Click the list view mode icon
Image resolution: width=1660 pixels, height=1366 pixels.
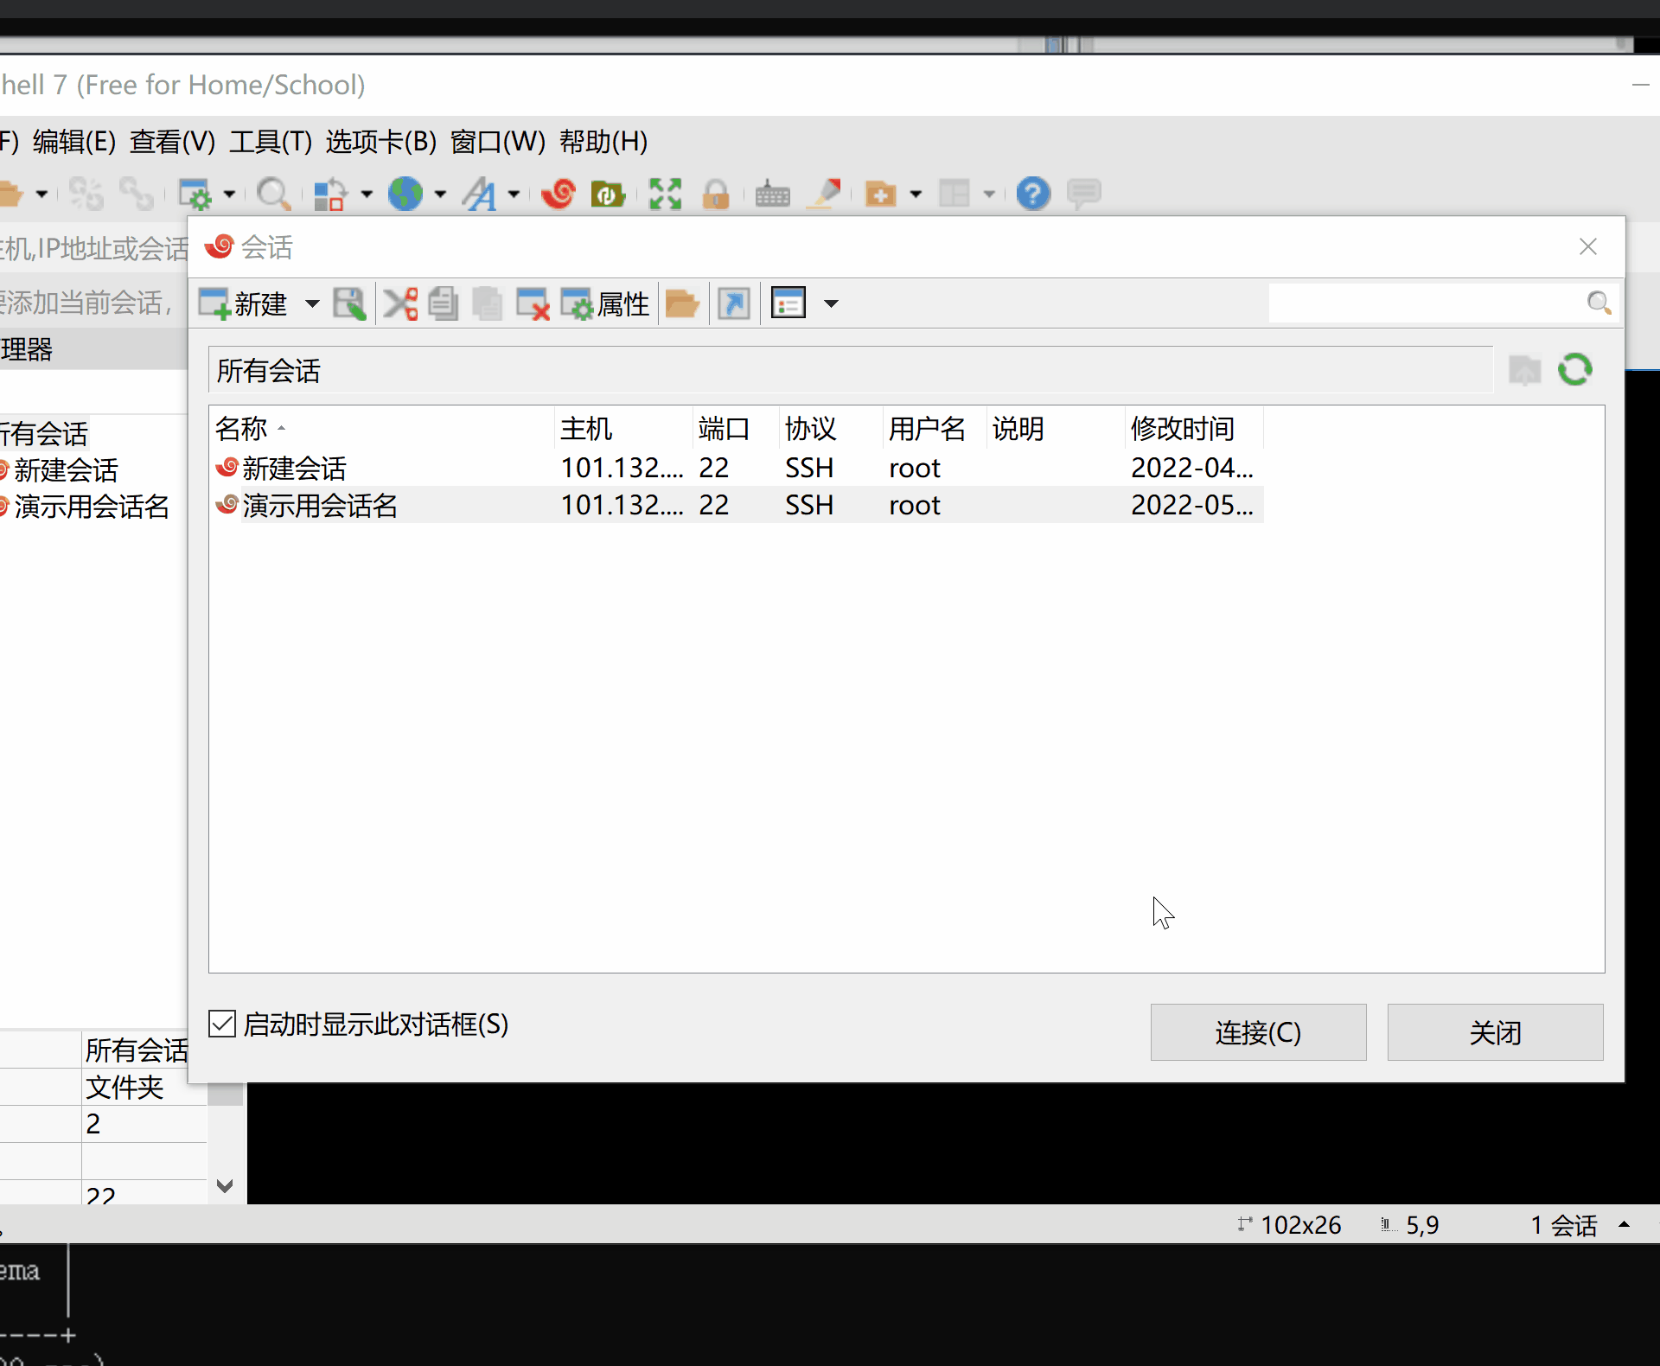tap(788, 303)
